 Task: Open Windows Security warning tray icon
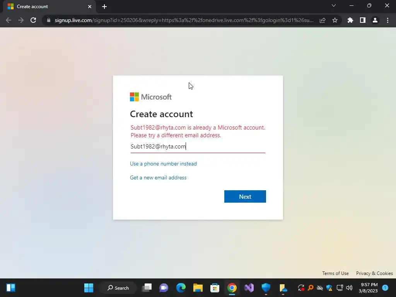point(329,288)
